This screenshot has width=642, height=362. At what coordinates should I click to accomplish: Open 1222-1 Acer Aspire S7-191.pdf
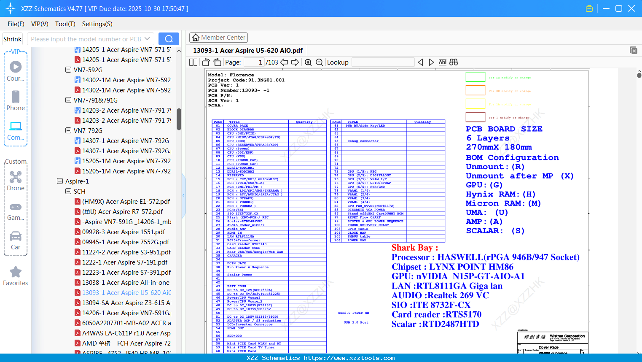point(125,262)
